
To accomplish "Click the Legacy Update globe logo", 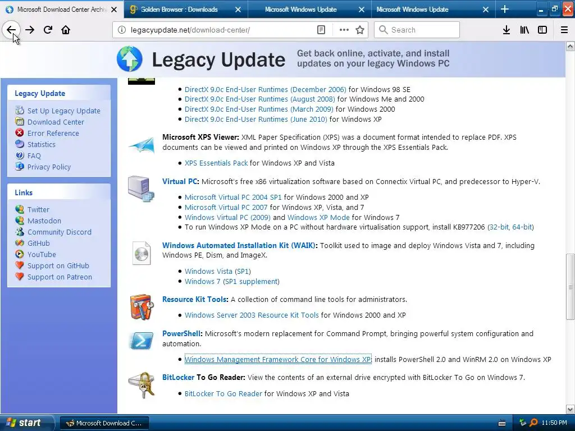I will 130,59.
